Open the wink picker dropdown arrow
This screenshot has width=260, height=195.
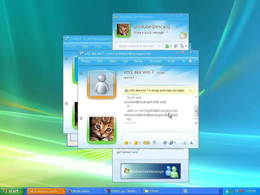pos(140,143)
